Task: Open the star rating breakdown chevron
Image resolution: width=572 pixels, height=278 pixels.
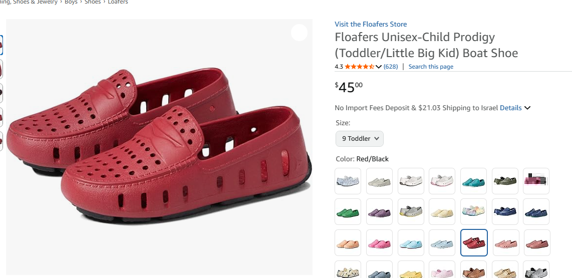Action: (x=379, y=67)
